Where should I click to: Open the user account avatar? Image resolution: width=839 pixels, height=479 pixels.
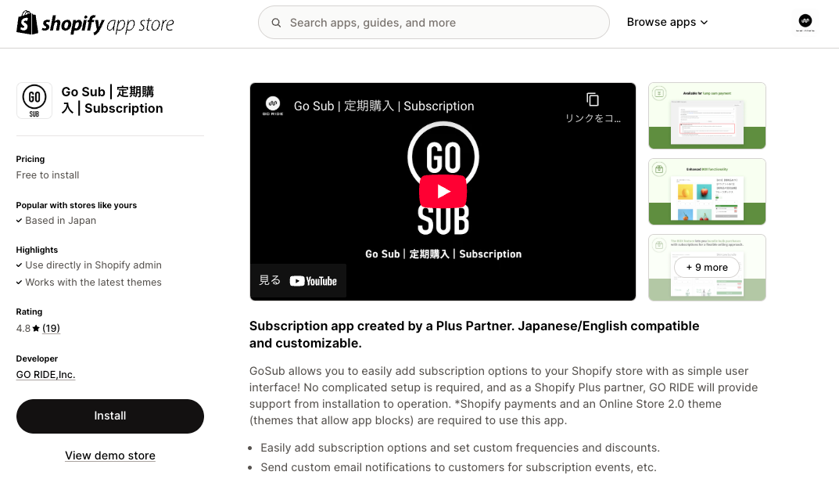pyautogui.click(x=805, y=22)
